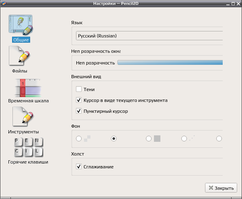Click the Непрозрачность label beside the slider
Image resolution: width=242 pixels, height=199 pixels.
(x=95, y=63)
